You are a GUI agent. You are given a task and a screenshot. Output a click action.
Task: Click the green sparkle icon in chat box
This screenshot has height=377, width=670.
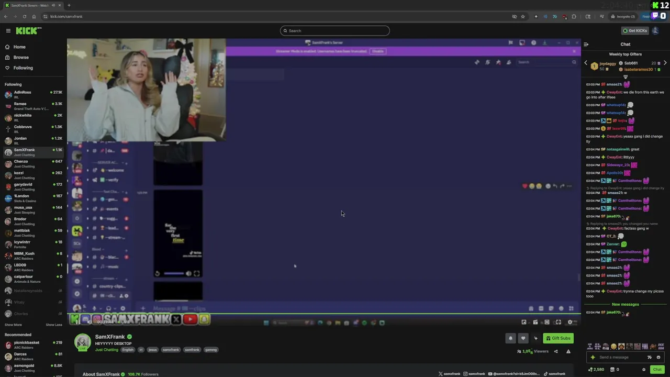(593, 357)
